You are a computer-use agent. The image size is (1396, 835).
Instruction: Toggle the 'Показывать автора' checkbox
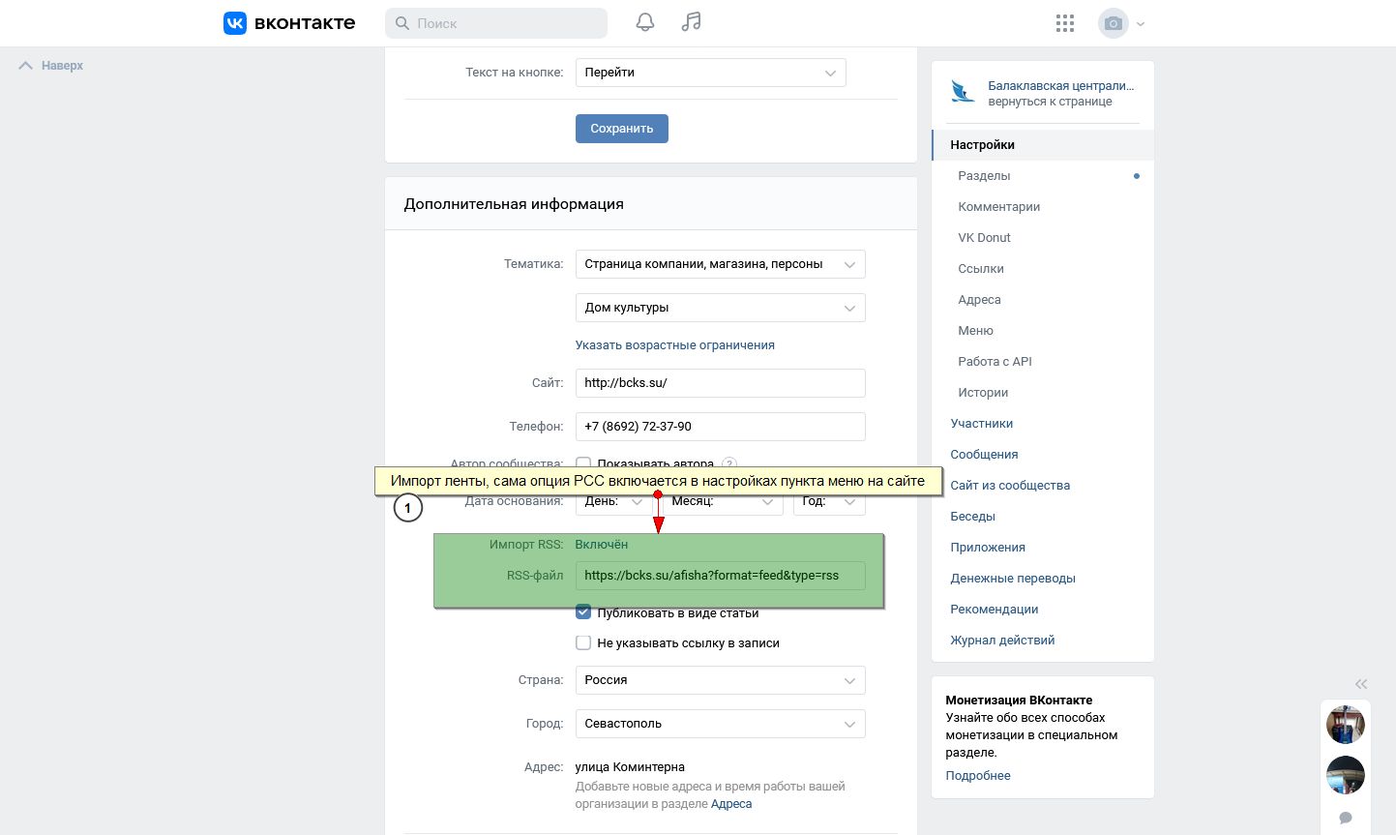(583, 464)
